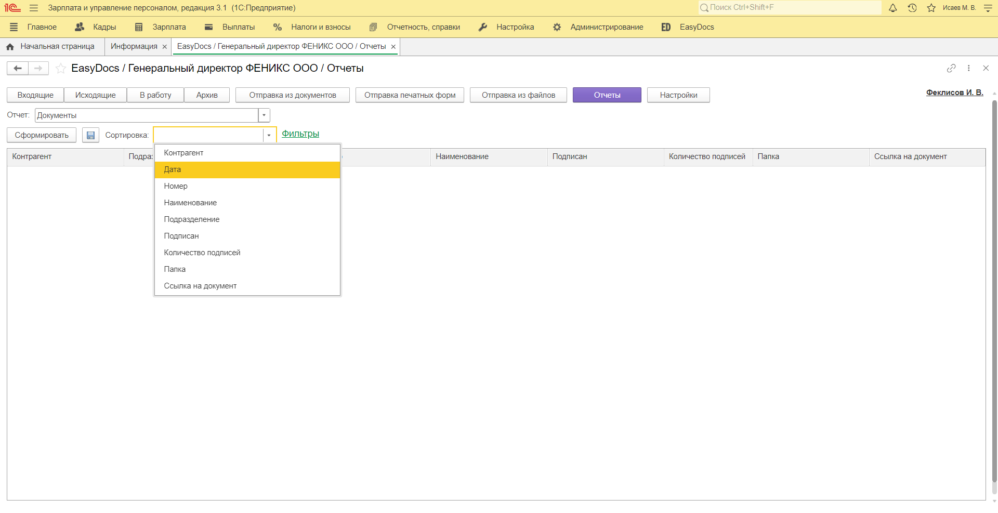Collapse the Сортировка dropdown arrow
The width and height of the screenshot is (998, 513).
[x=269, y=135]
